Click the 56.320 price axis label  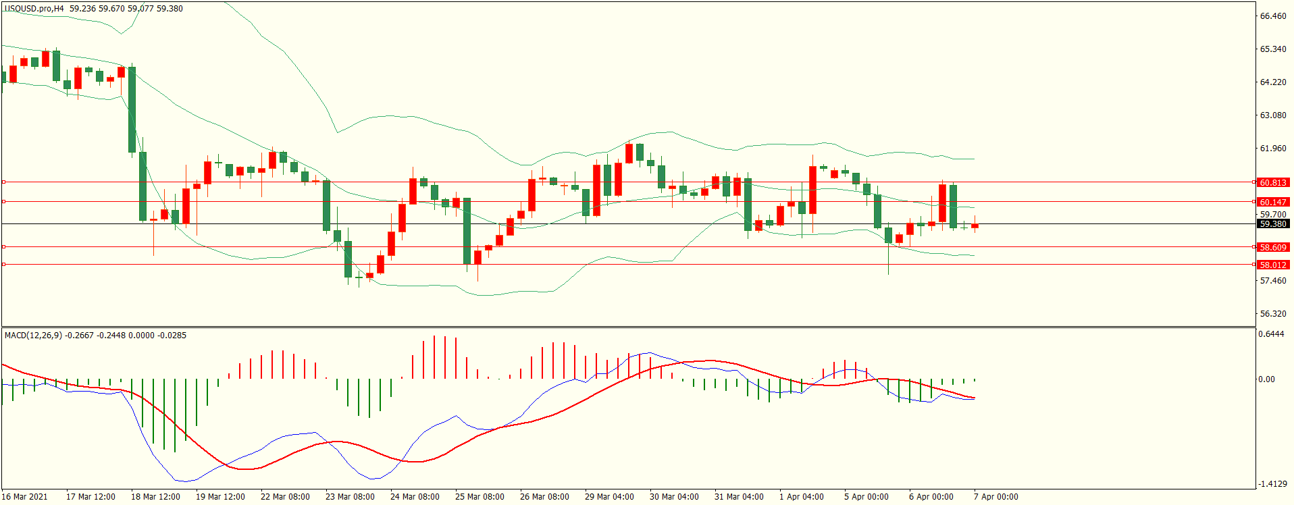1273,314
